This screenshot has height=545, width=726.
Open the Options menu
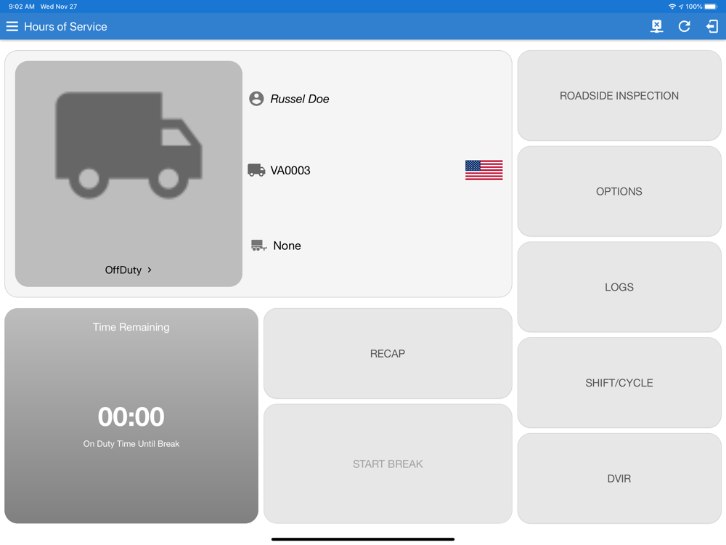pos(619,191)
